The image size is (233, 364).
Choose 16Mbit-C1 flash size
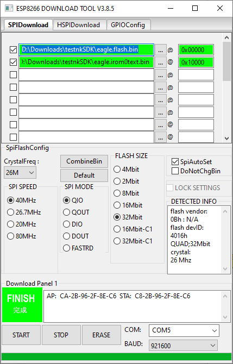click(x=133, y=229)
